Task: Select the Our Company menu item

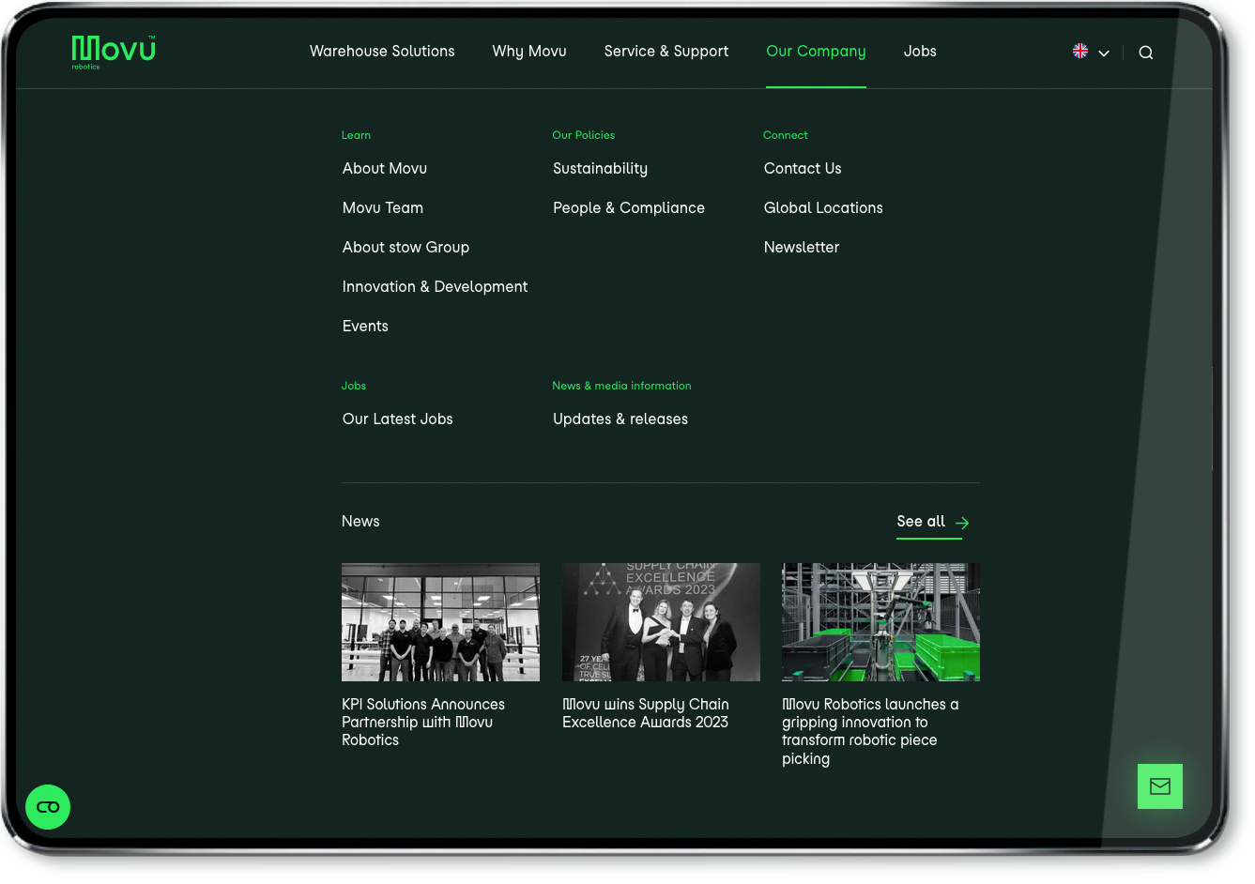Action: (816, 52)
